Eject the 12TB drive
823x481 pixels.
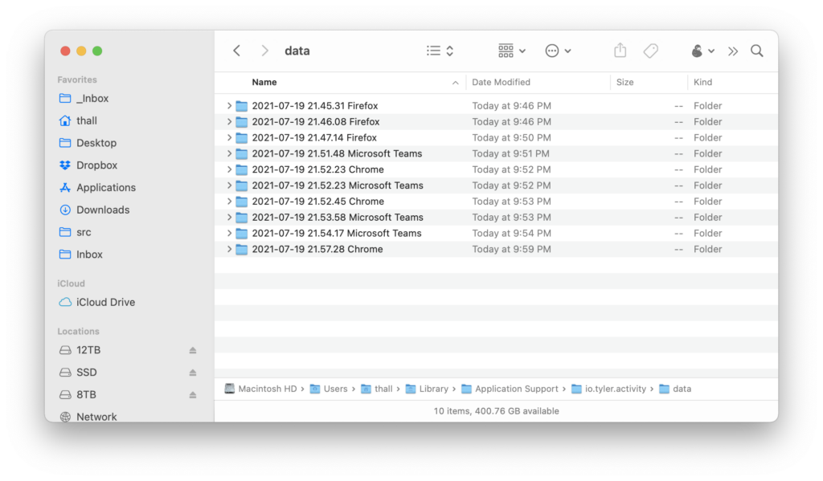tap(193, 350)
